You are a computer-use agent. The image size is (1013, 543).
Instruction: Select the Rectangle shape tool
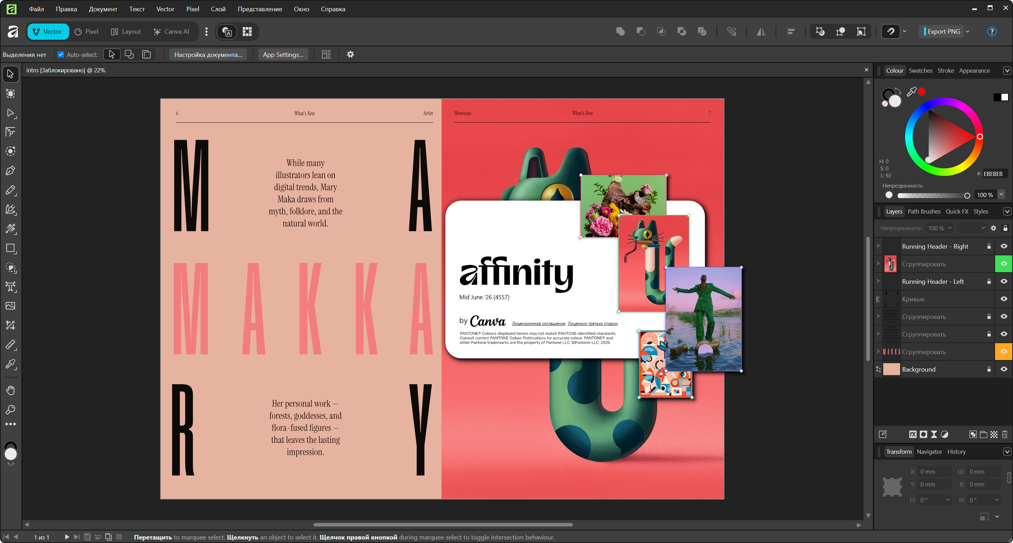click(x=11, y=248)
